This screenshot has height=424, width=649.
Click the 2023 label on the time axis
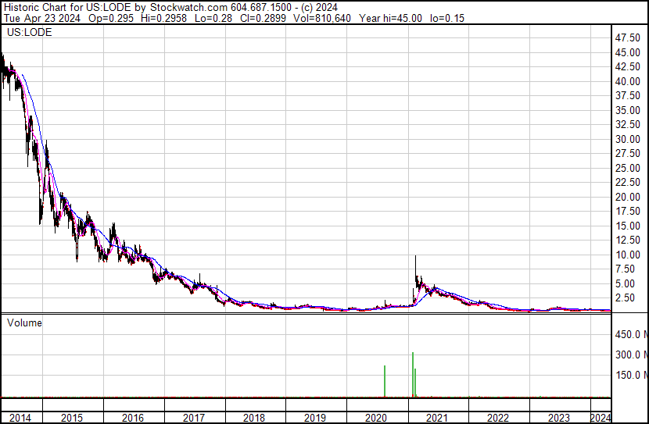coord(558,418)
